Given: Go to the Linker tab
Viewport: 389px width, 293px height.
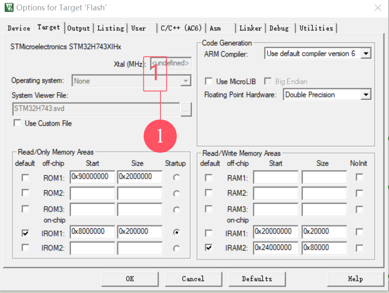Looking at the screenshot, I should click(x=250, y=28).
